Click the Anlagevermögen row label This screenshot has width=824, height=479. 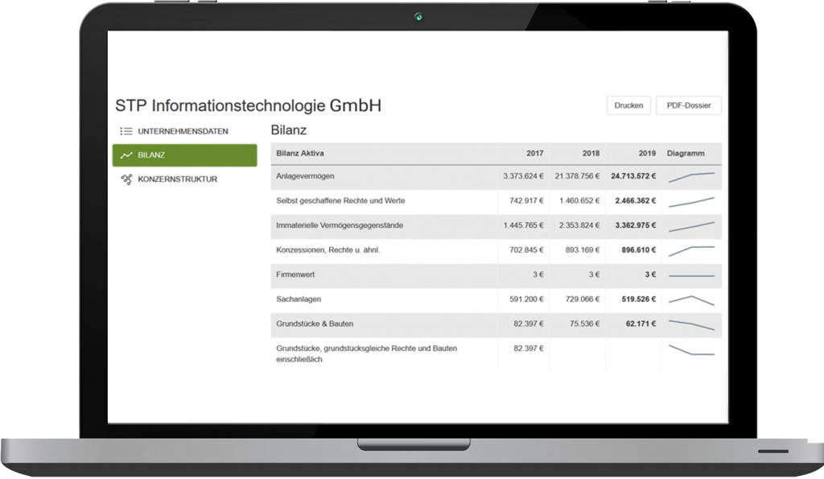coord(305,176)
